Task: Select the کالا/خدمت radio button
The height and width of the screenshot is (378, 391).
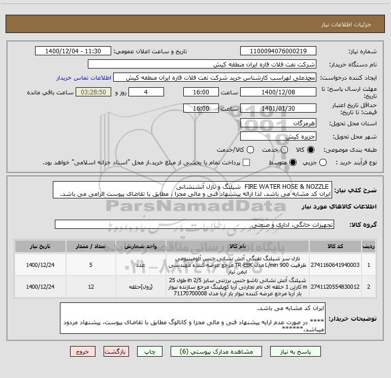Action: click(x=250, y=150)
